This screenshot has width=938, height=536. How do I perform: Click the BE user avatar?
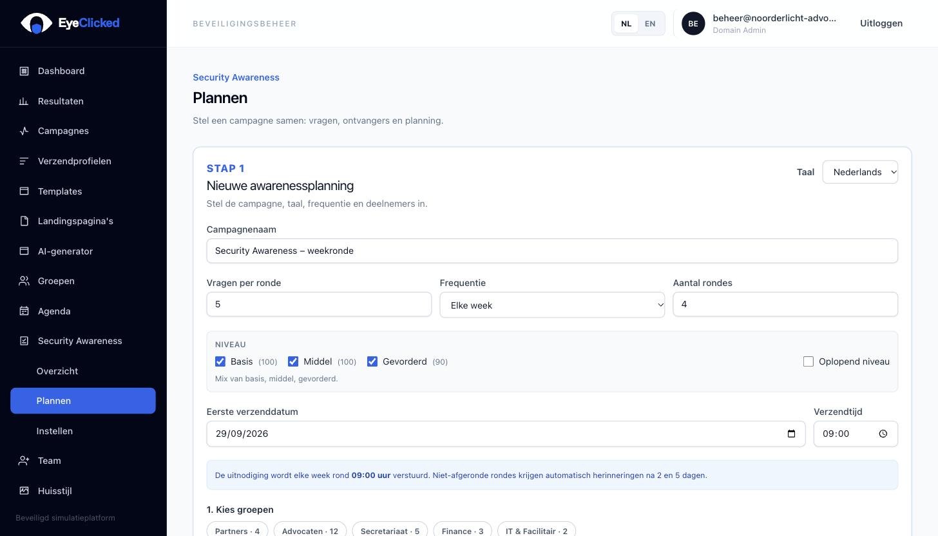693,23
